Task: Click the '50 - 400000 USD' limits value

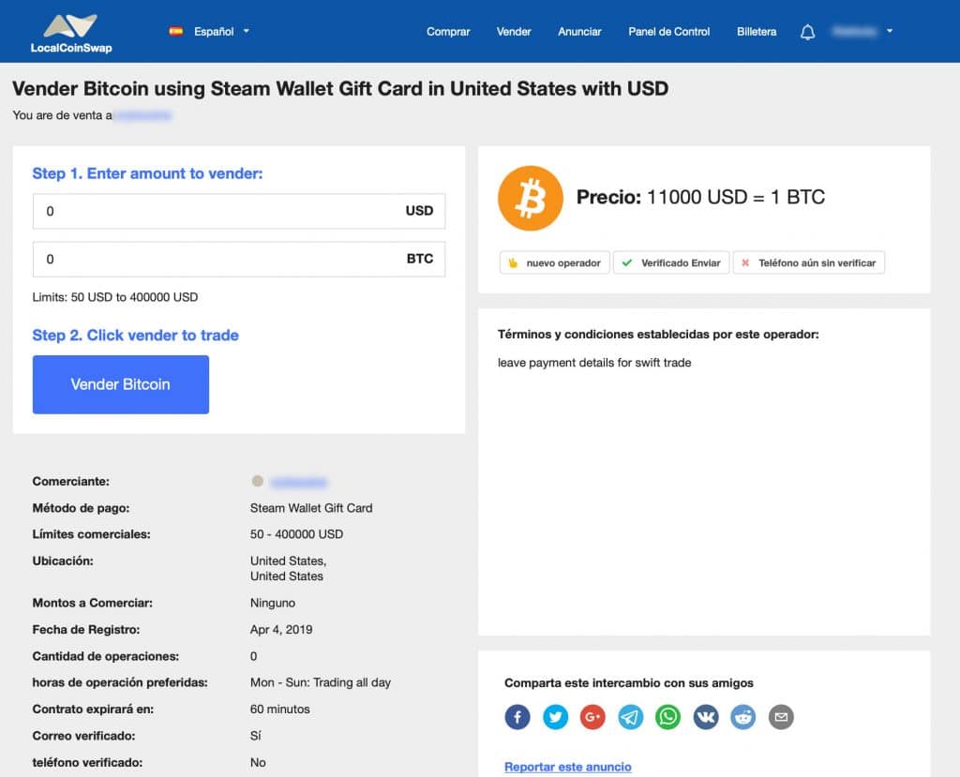Action: click(x=296, y=534)
